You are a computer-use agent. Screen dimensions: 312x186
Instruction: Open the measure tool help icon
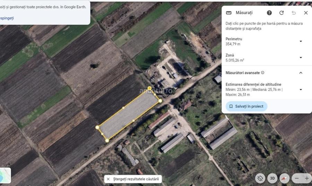(269, 13)
